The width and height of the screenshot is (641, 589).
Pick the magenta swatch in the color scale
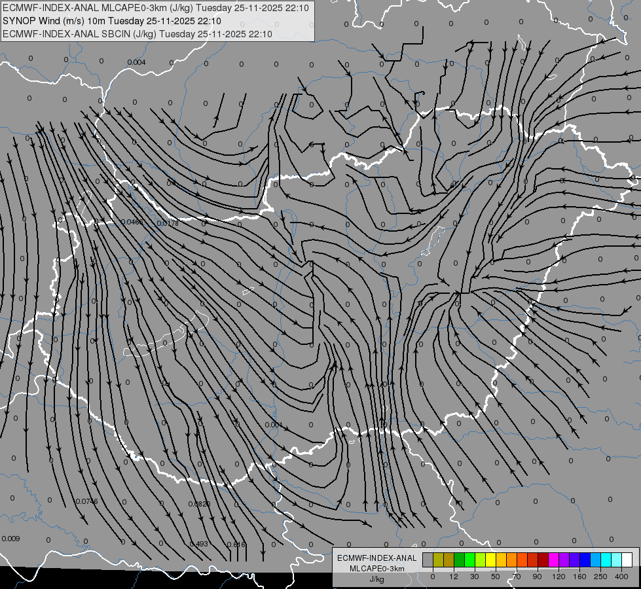[x=553, y=560]
